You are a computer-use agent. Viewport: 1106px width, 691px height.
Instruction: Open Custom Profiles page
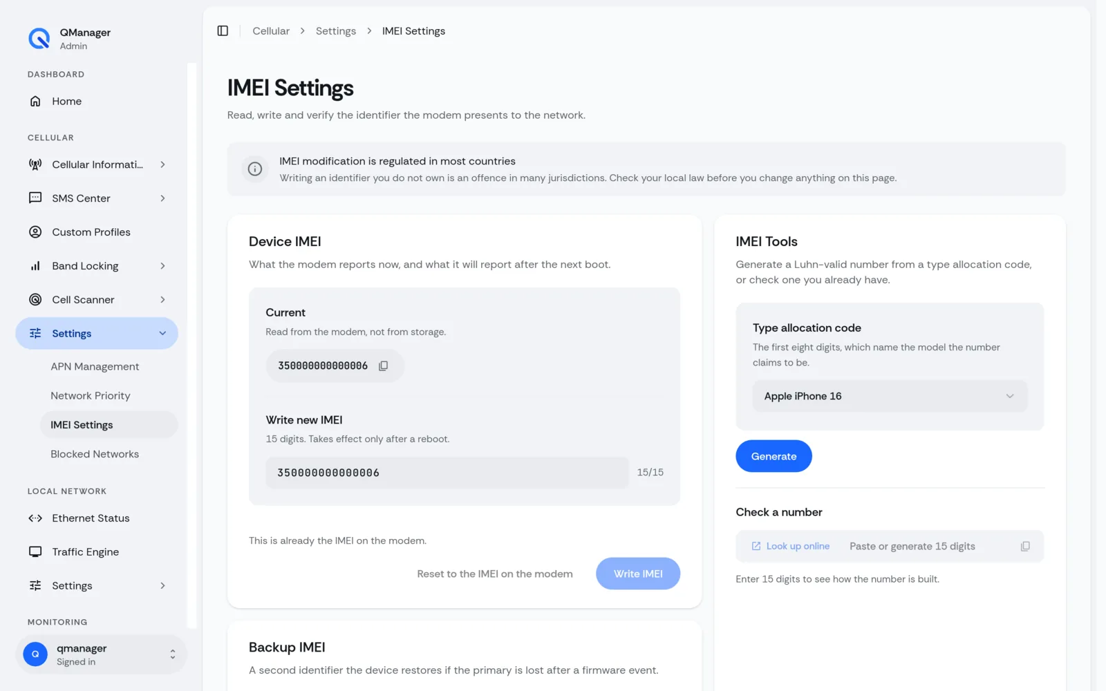[x=97, y=232]
